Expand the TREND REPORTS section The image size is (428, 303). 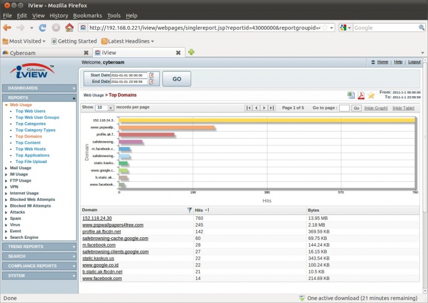pyautogui.click(x=40, y=246)
